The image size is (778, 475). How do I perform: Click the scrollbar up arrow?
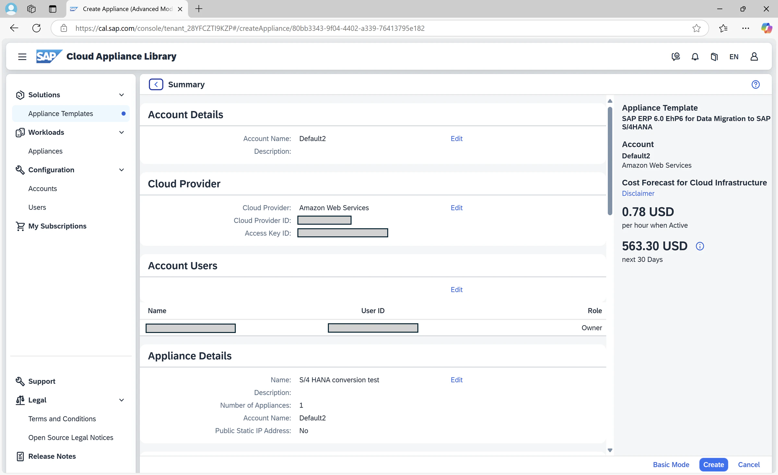click(x=610, y=101)
